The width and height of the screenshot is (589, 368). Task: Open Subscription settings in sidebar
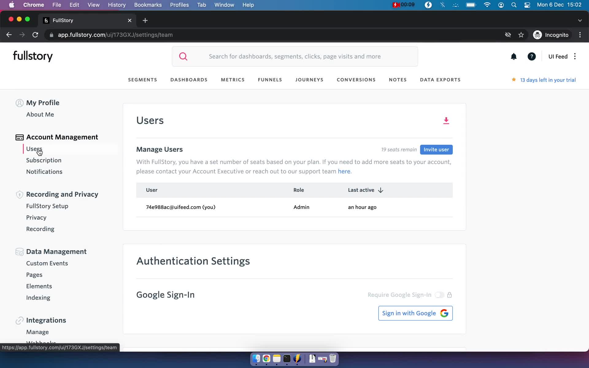coord(44,160)
